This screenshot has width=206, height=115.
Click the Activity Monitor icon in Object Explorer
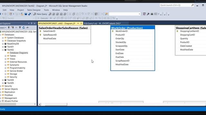27,27
